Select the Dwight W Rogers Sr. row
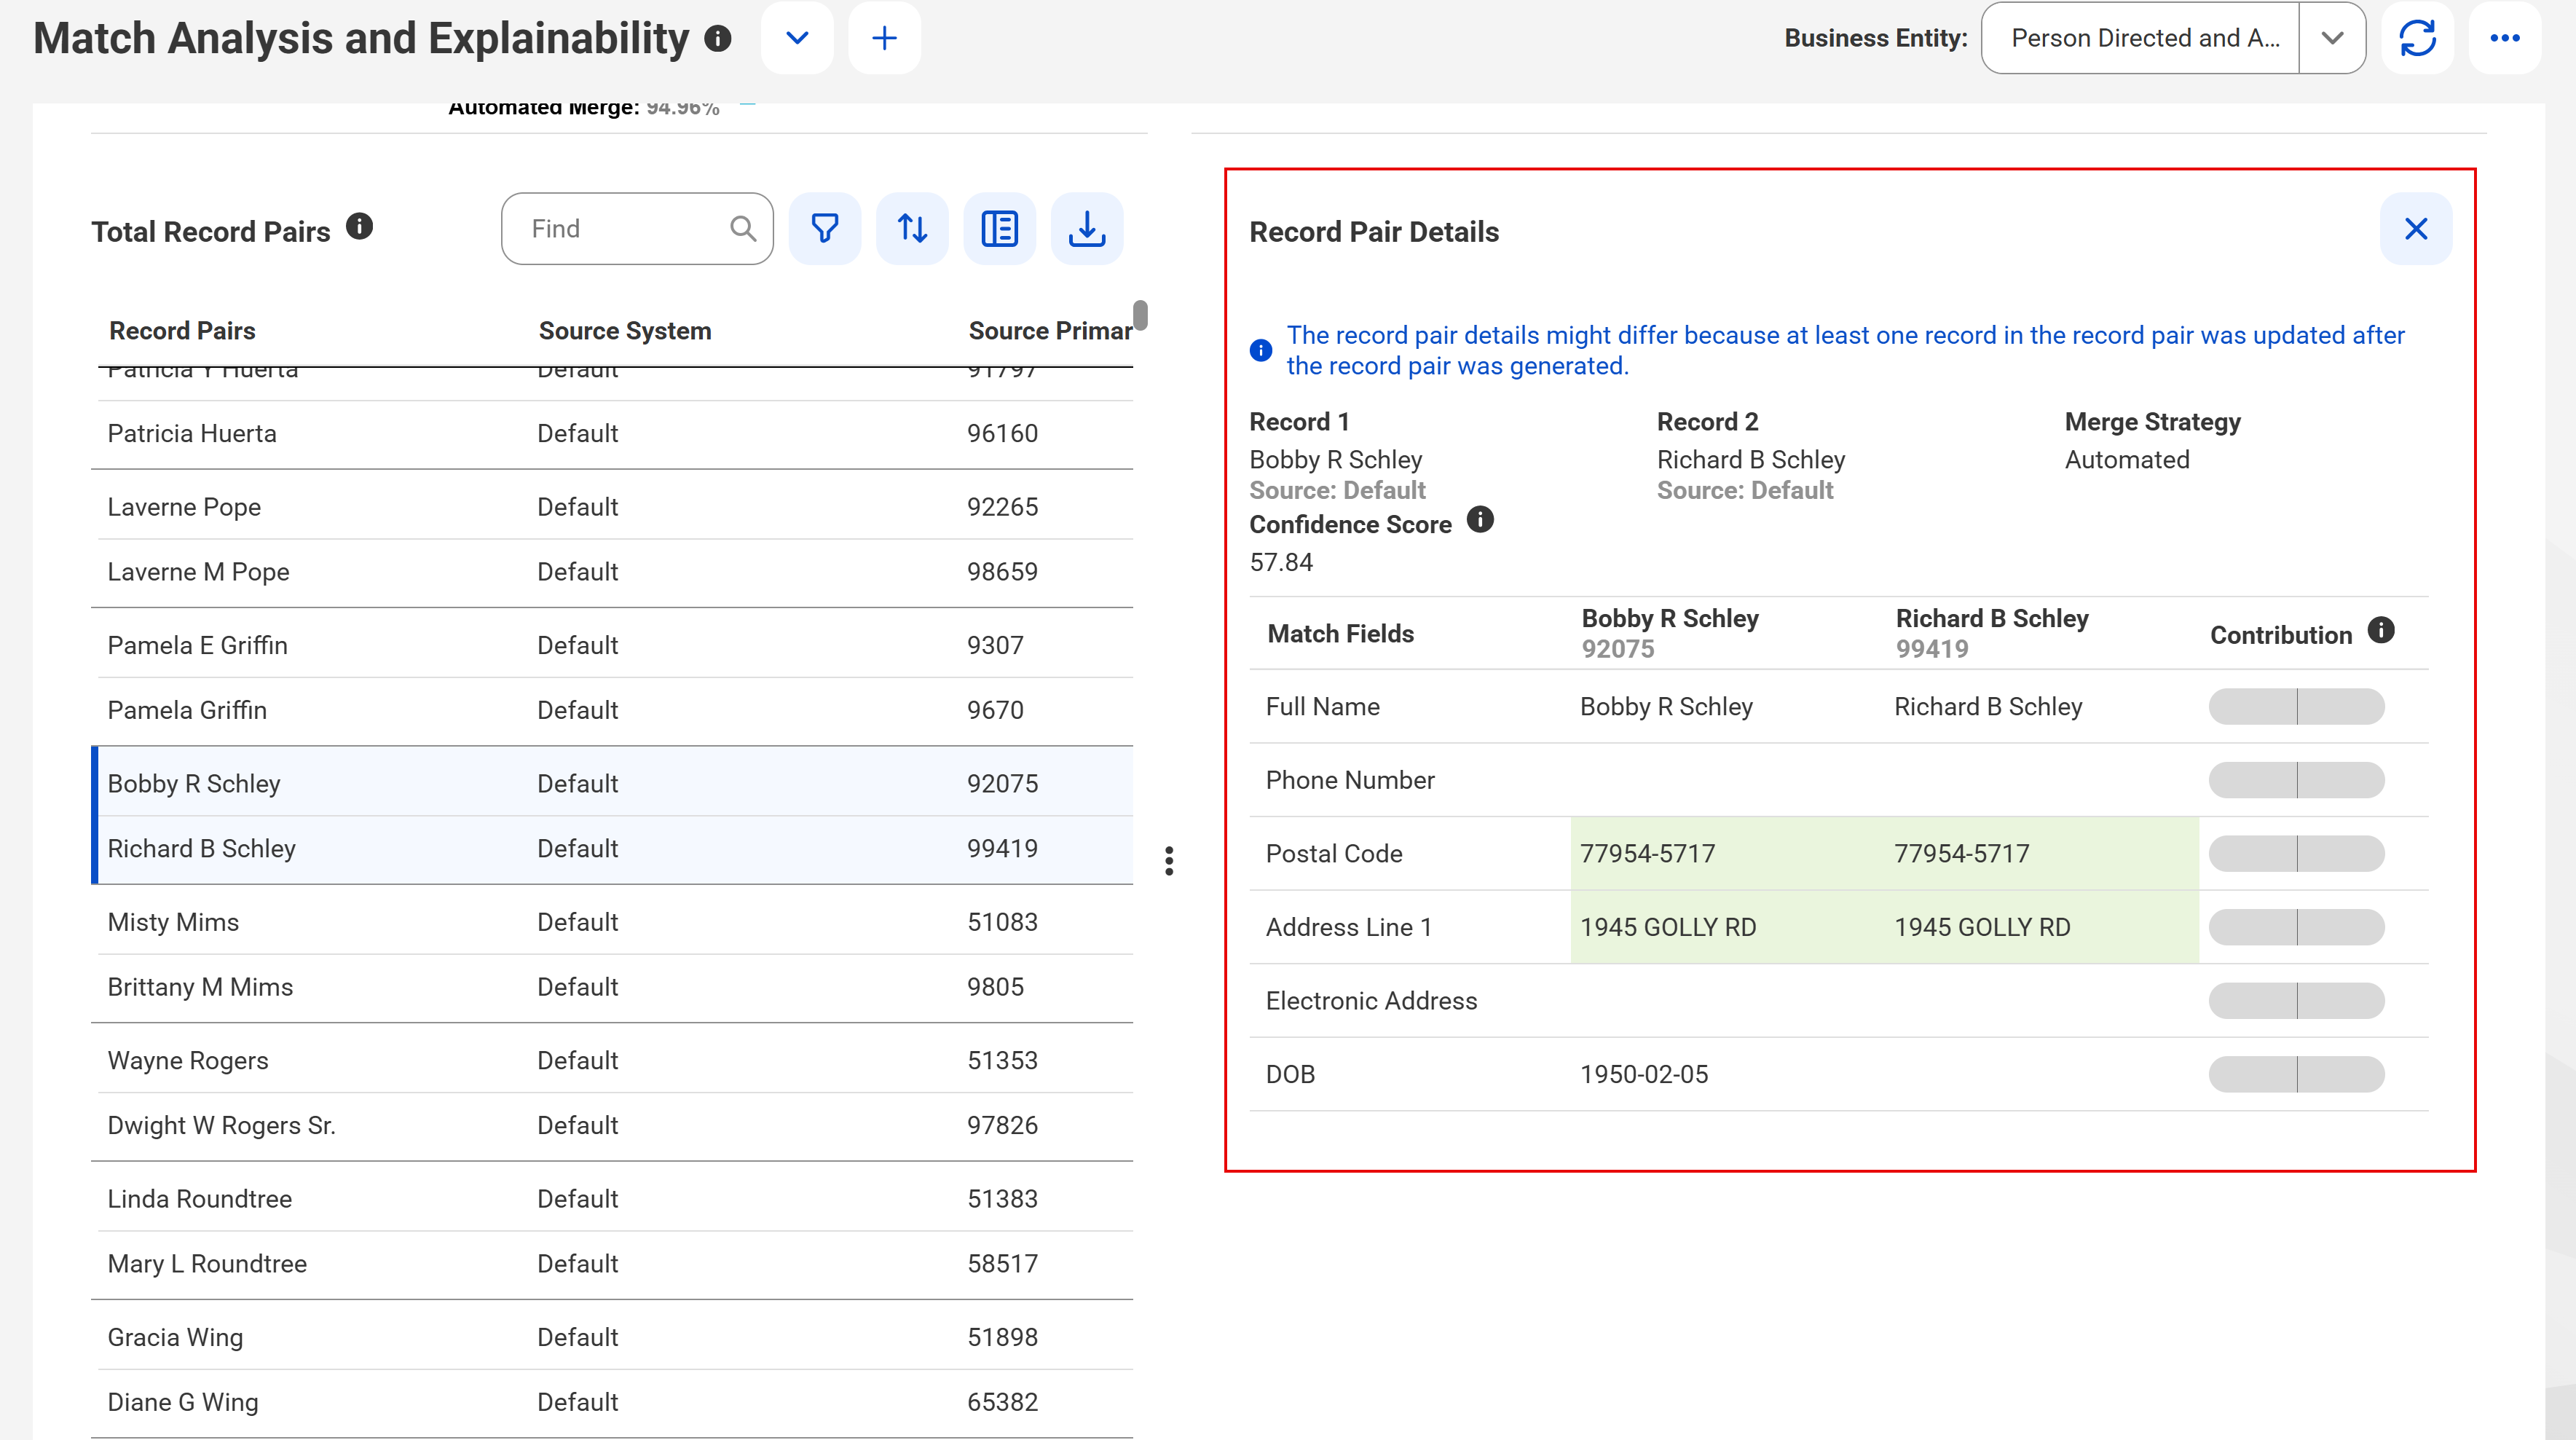The image size is (2576, 1440). (615, 1126)
